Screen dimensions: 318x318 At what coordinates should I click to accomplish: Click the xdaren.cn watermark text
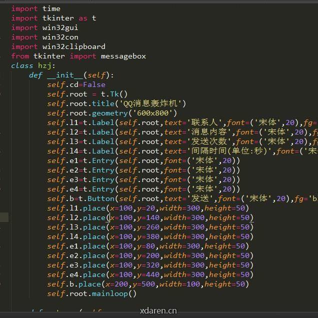click(158, 310)
